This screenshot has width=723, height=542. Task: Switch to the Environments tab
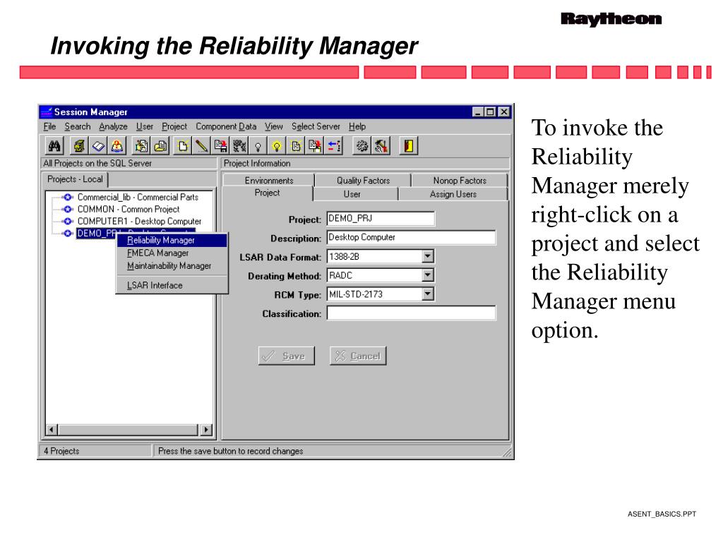click(269, 180)
